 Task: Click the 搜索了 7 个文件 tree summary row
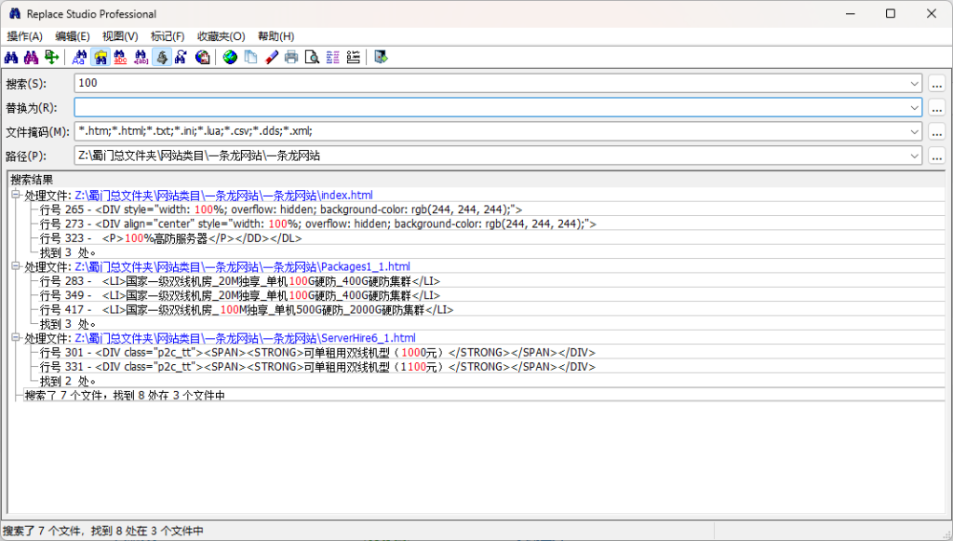(125, 395)
